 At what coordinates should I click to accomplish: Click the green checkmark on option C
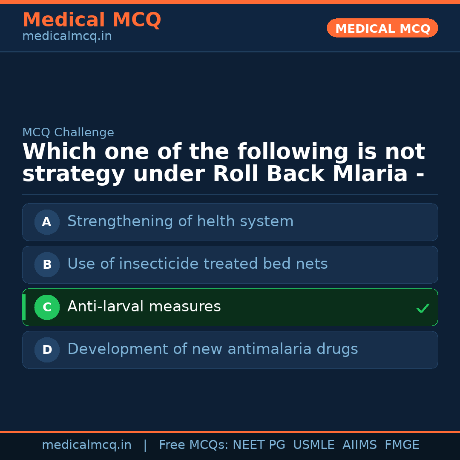click(x=423, y=308)
